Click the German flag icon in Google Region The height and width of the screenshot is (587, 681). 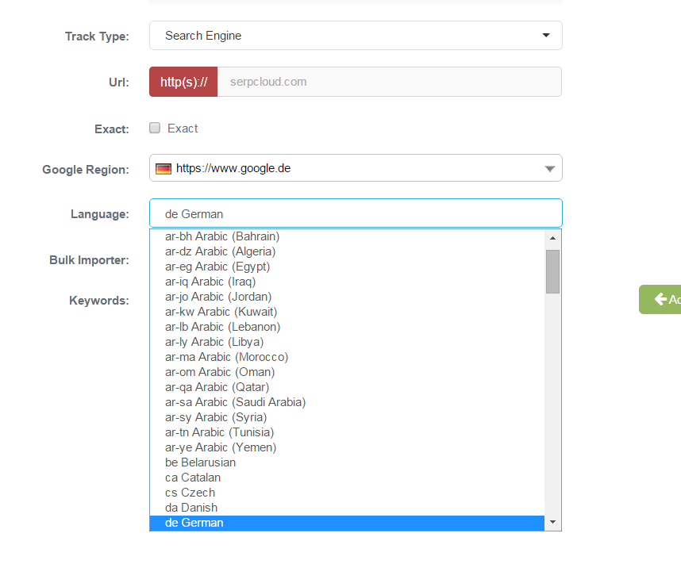[164, 168]
